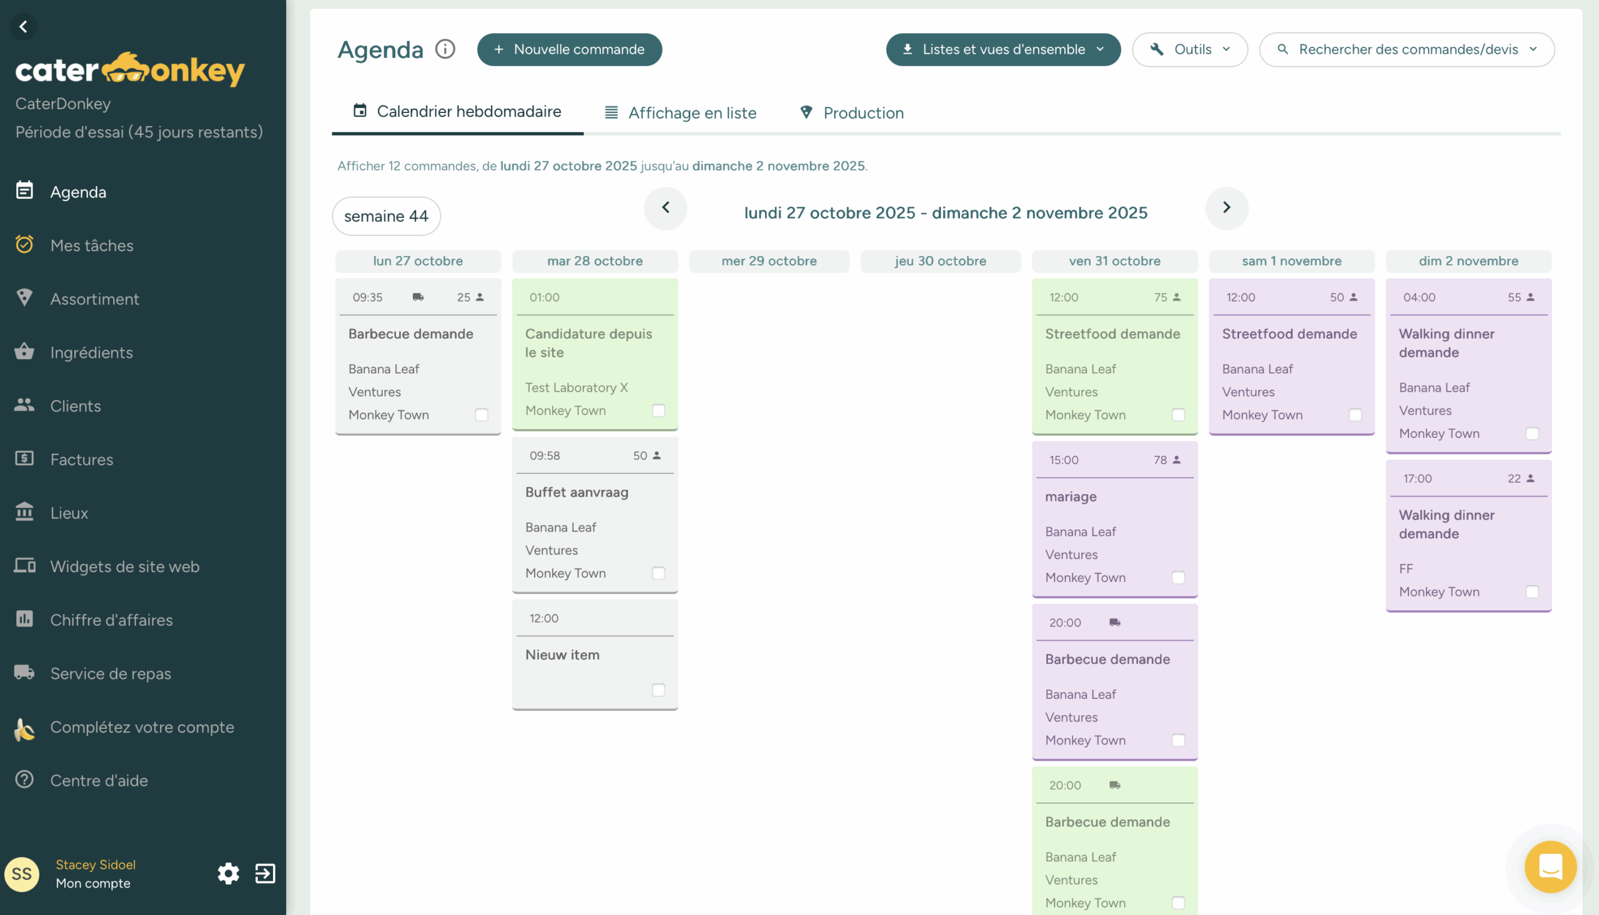This screenshot has width=1599, height=915.
Task: Tick the mariage order checkbox
Action: click(x=1178, y=578)
